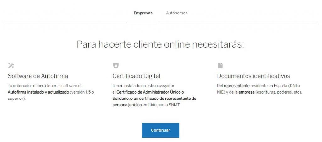The image size is (322, 142).
Task: Click the bold word 'empresa' in documents description
Action: [247, 92]
